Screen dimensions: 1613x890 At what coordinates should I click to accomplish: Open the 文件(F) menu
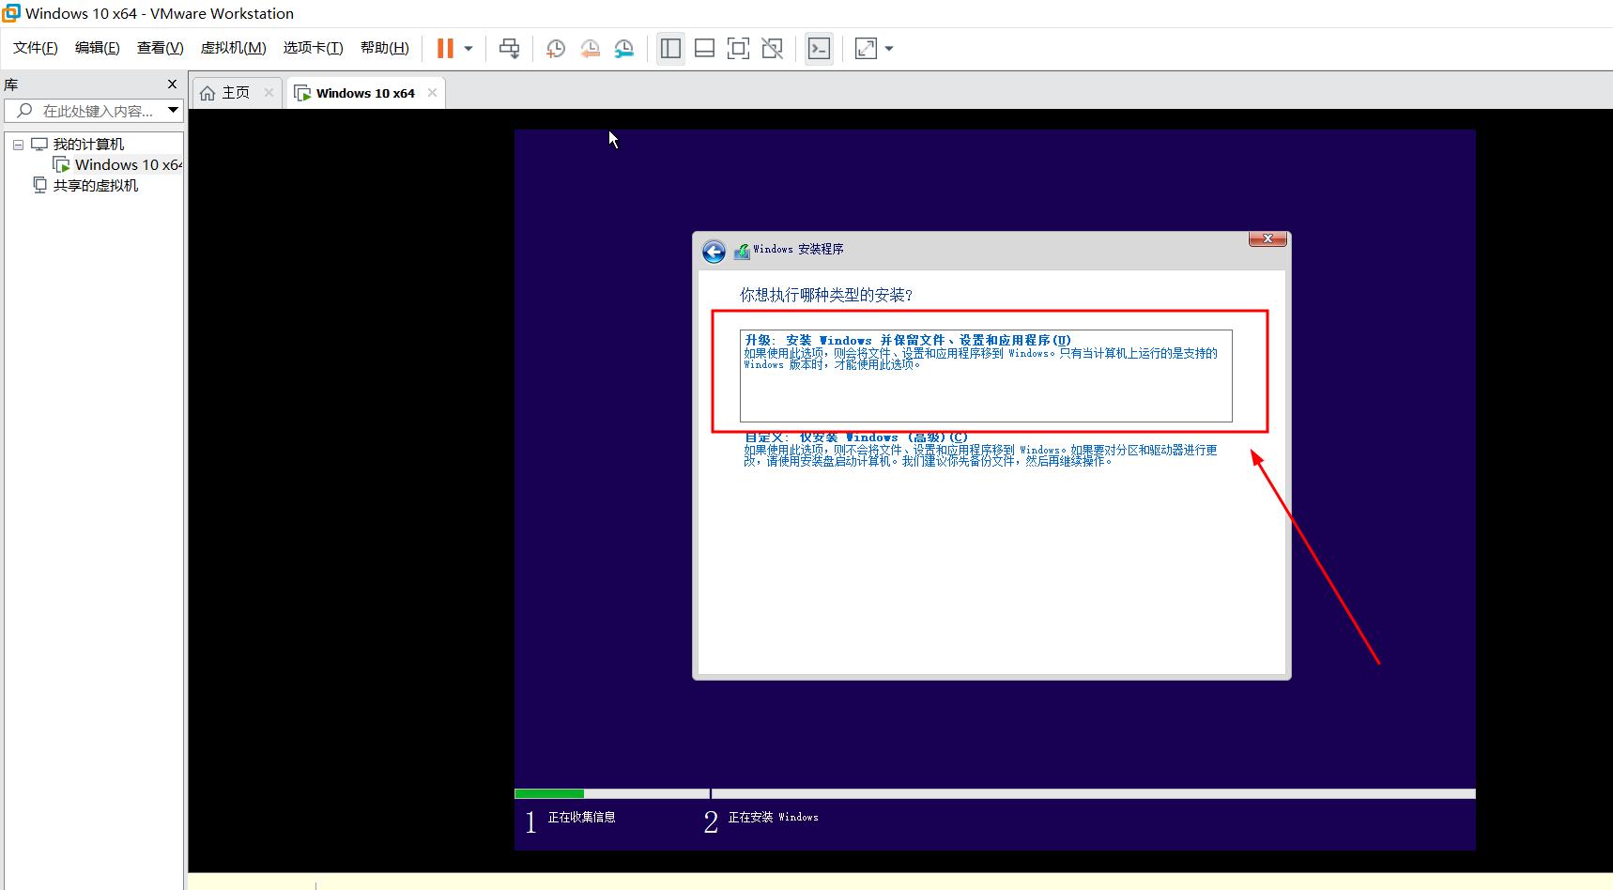coord(36,48)
